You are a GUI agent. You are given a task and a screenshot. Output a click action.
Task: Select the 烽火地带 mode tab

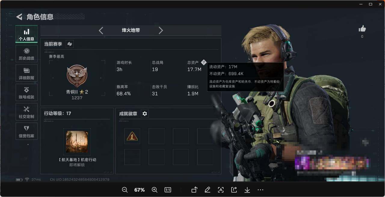131,30
